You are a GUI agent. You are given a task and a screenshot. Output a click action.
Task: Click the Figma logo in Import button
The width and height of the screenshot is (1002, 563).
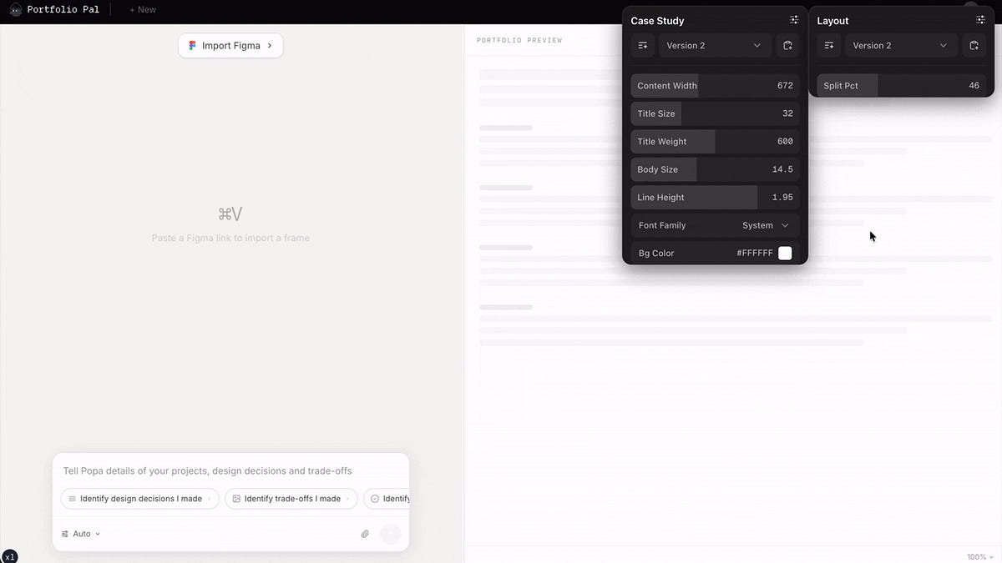pos(193,46)
